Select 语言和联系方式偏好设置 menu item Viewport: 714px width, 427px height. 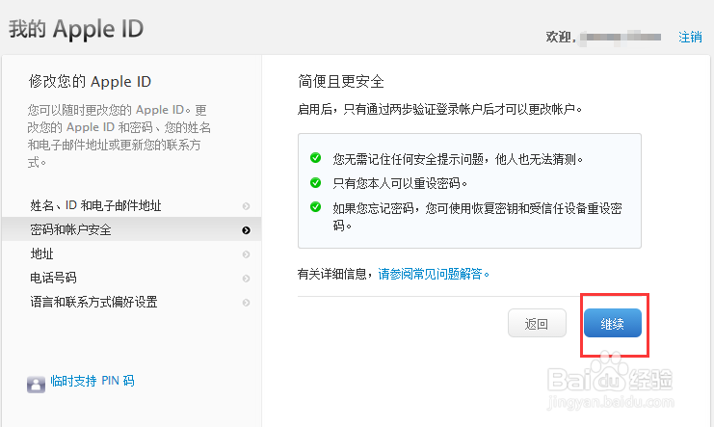[x=132, y=302]
